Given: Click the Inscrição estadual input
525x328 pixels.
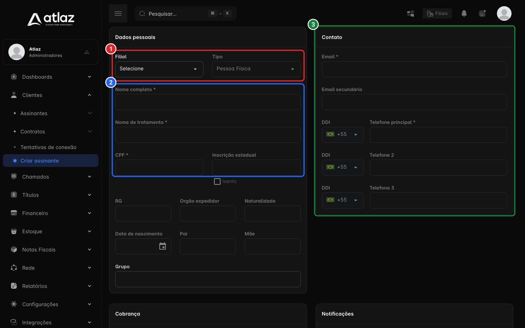Looking at the screenshot, I should pyautogui.click(x=256, y=168).
